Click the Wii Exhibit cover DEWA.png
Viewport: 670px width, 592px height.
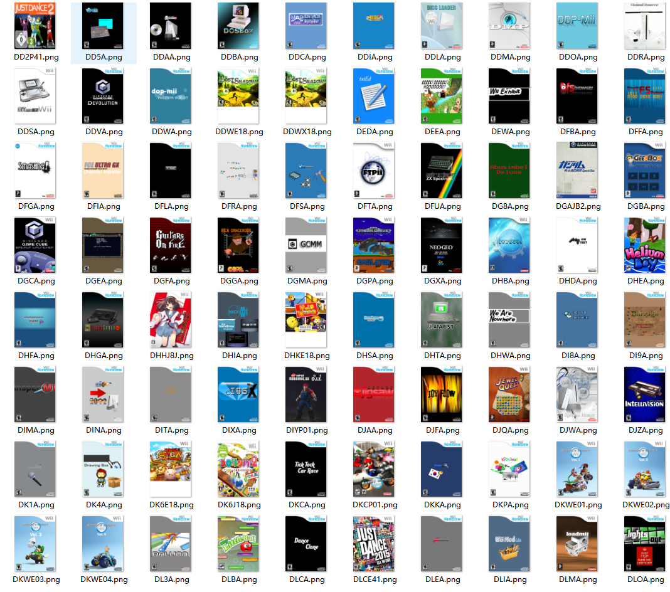click(509, 95)
